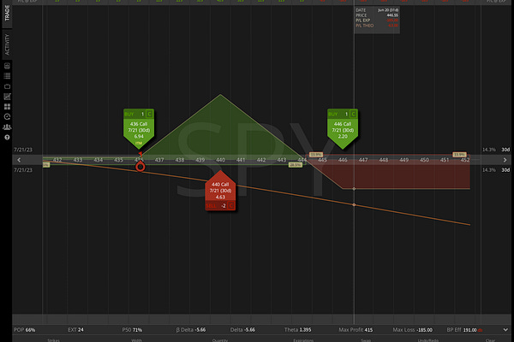Click strike 440 on the price axis
514x342 pixels.
coord(220,160)
